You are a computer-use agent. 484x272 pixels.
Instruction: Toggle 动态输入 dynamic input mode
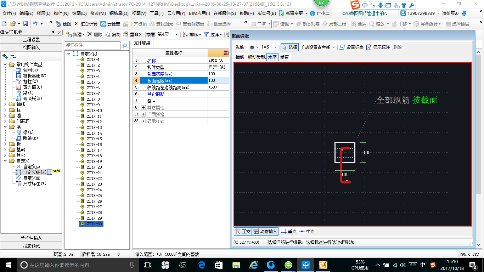click(265, 231)
